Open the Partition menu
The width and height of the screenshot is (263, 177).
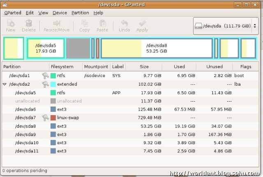80,13
